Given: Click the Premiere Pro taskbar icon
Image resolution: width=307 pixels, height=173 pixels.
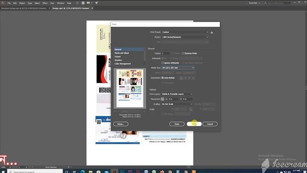Looking at the screenshot, I should coord(130,172).
